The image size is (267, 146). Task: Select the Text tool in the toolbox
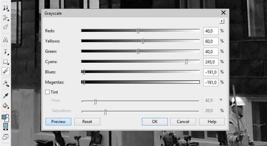click(6, 40)
